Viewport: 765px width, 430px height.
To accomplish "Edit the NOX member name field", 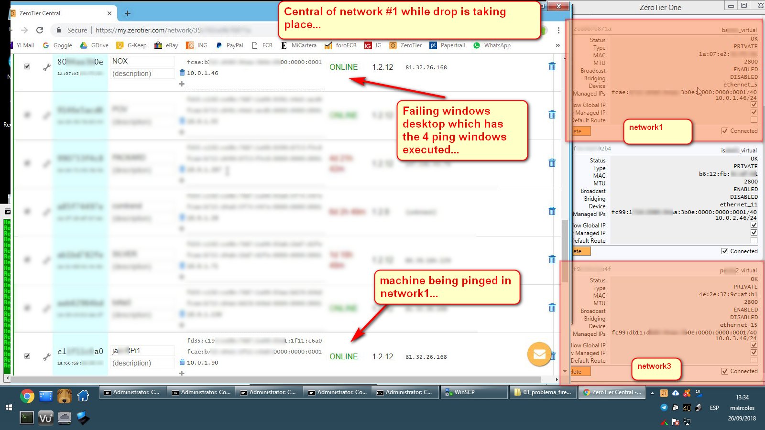I will (142, 61).
